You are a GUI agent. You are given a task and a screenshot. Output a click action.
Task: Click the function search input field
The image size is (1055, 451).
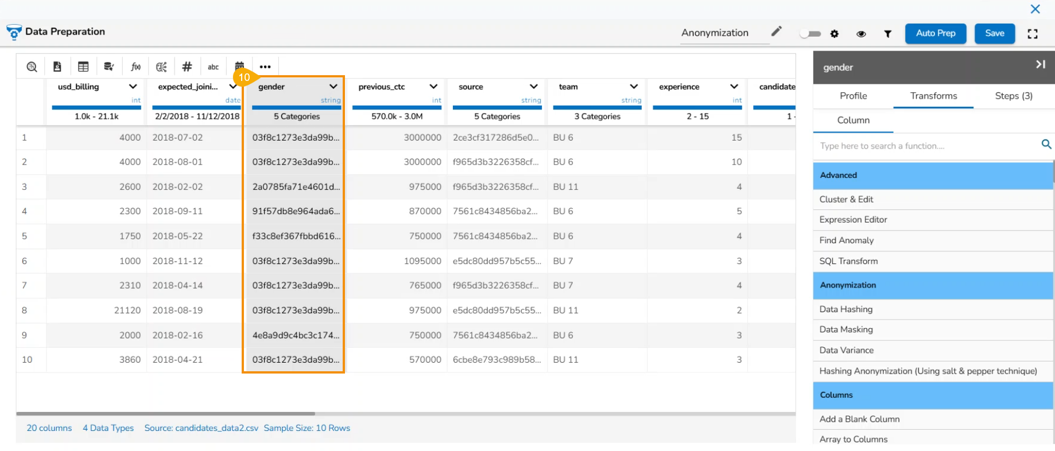(x=927, y=146)
